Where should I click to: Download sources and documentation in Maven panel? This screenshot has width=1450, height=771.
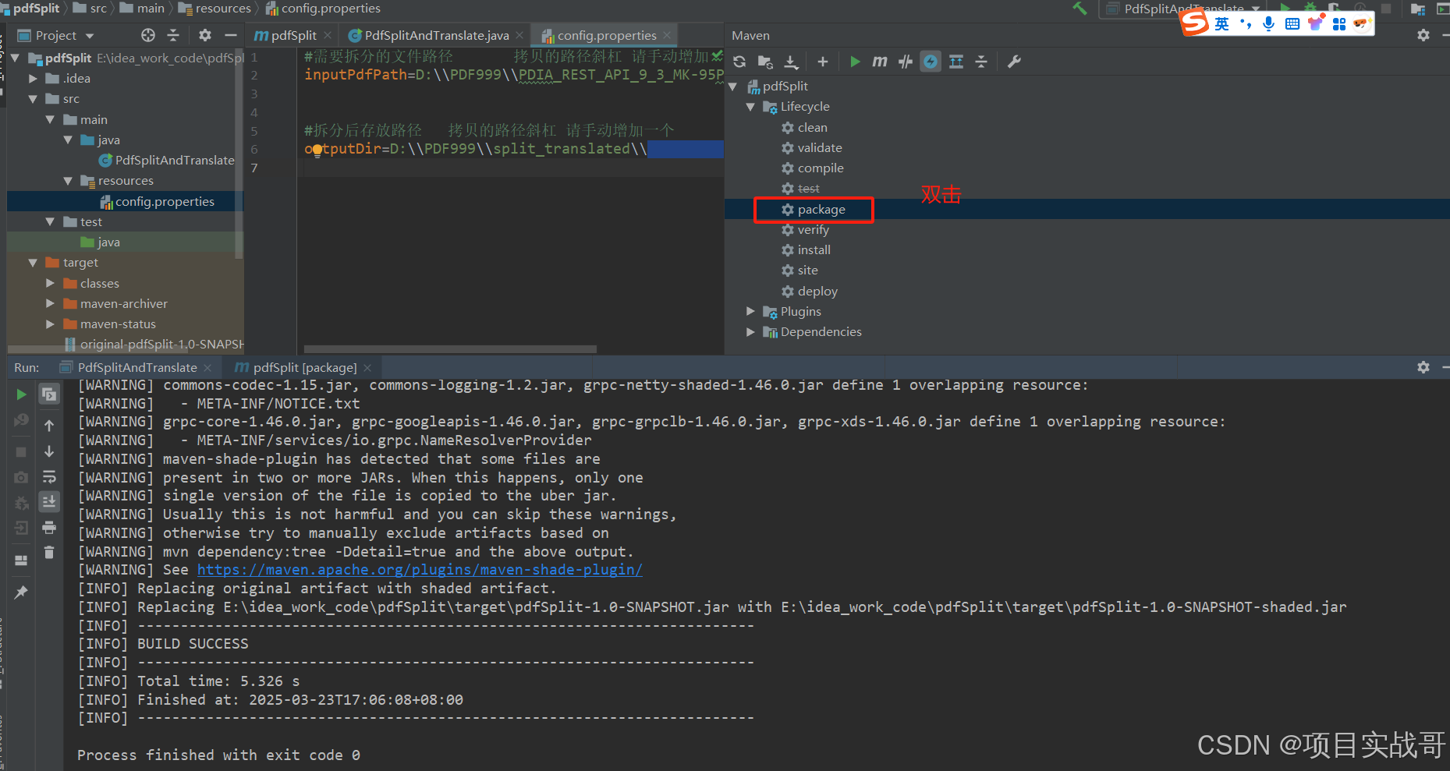click(791, 62)
